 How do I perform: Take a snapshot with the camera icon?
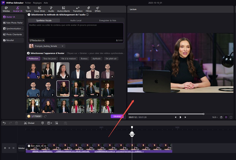point(221,117)
